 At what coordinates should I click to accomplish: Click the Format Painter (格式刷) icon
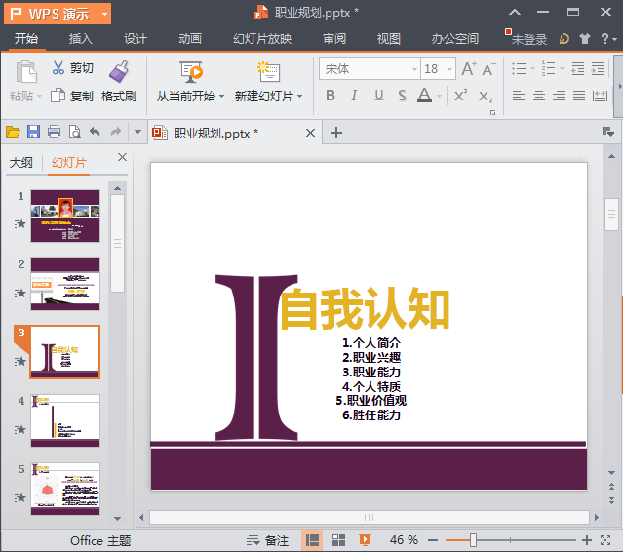[118, 72]
